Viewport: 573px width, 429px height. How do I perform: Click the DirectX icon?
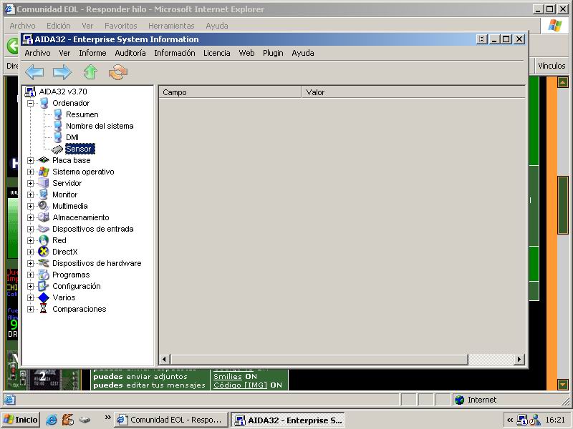[44, 252]
